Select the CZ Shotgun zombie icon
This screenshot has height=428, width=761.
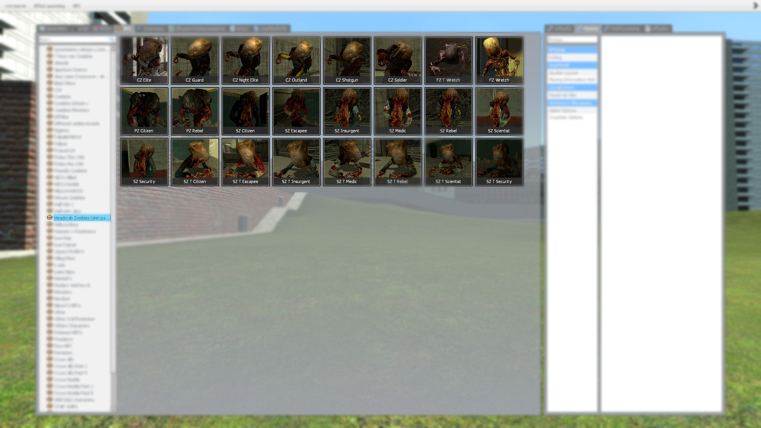click(x=347, y=59)
